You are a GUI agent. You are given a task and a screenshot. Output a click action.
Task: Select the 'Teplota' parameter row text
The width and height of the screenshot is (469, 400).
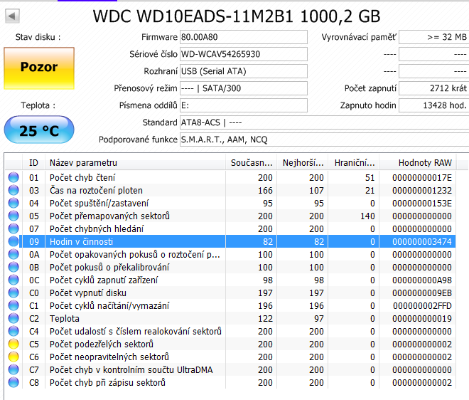65,318
